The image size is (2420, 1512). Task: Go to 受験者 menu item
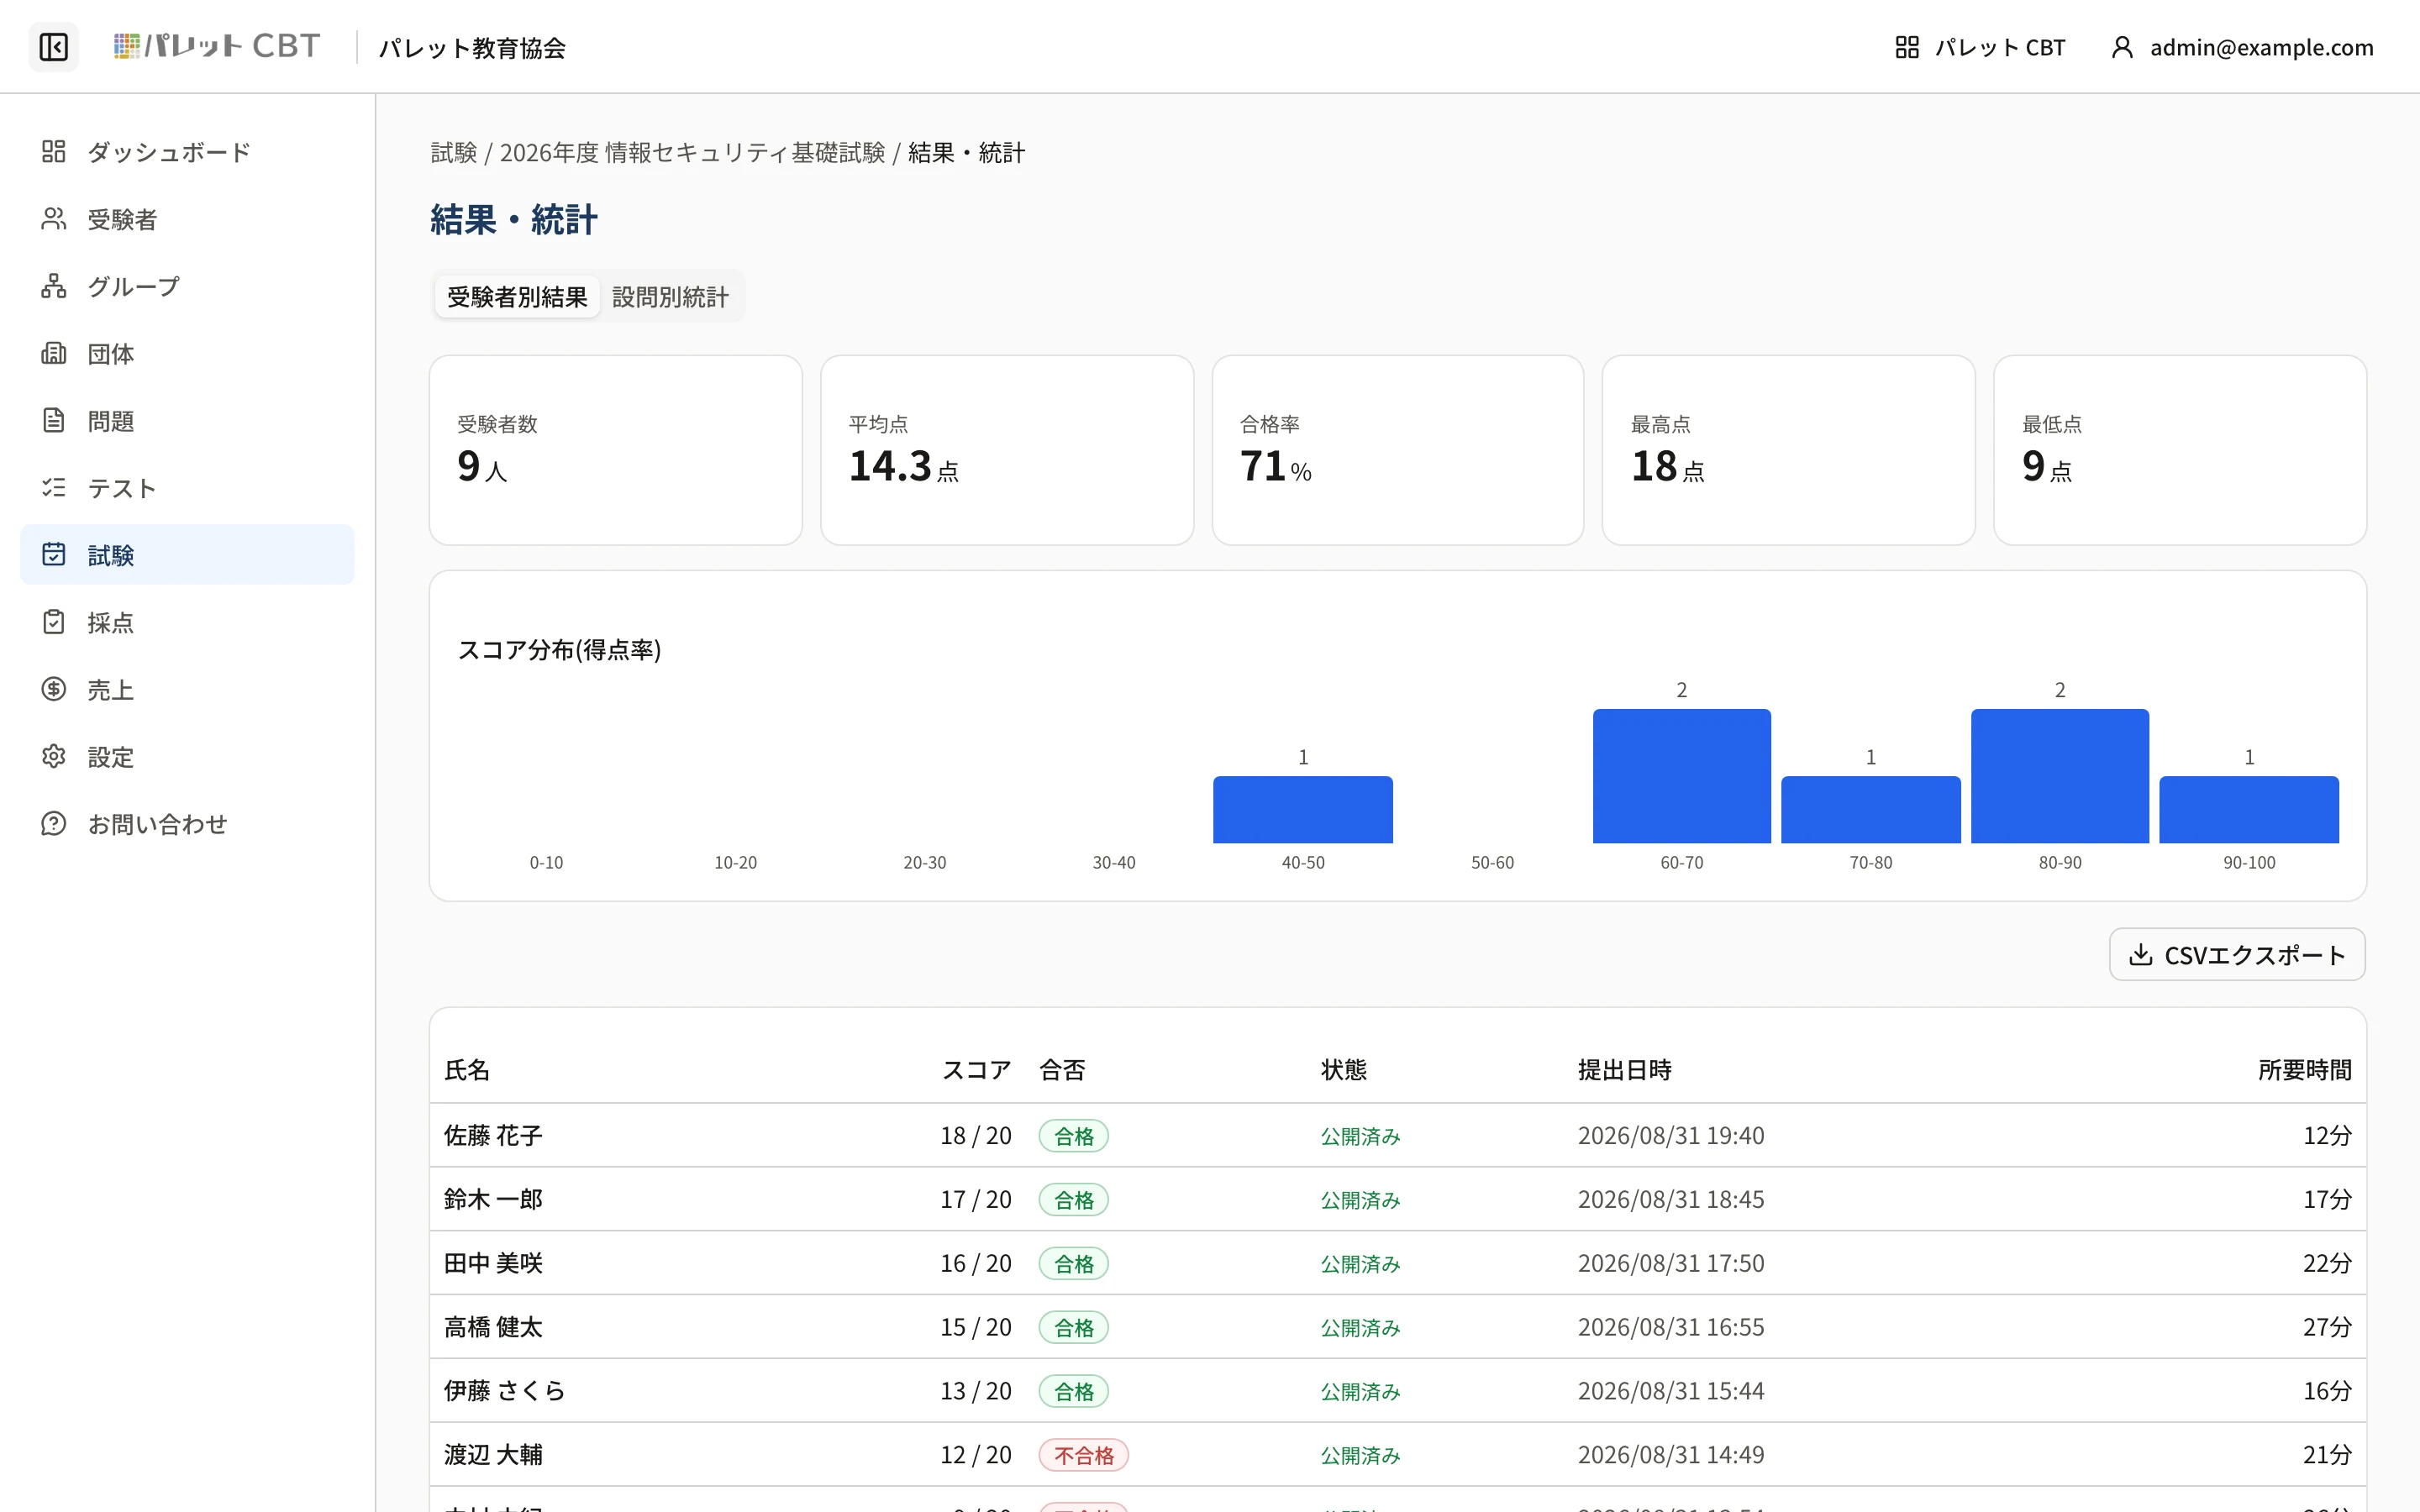coord(187,219)
